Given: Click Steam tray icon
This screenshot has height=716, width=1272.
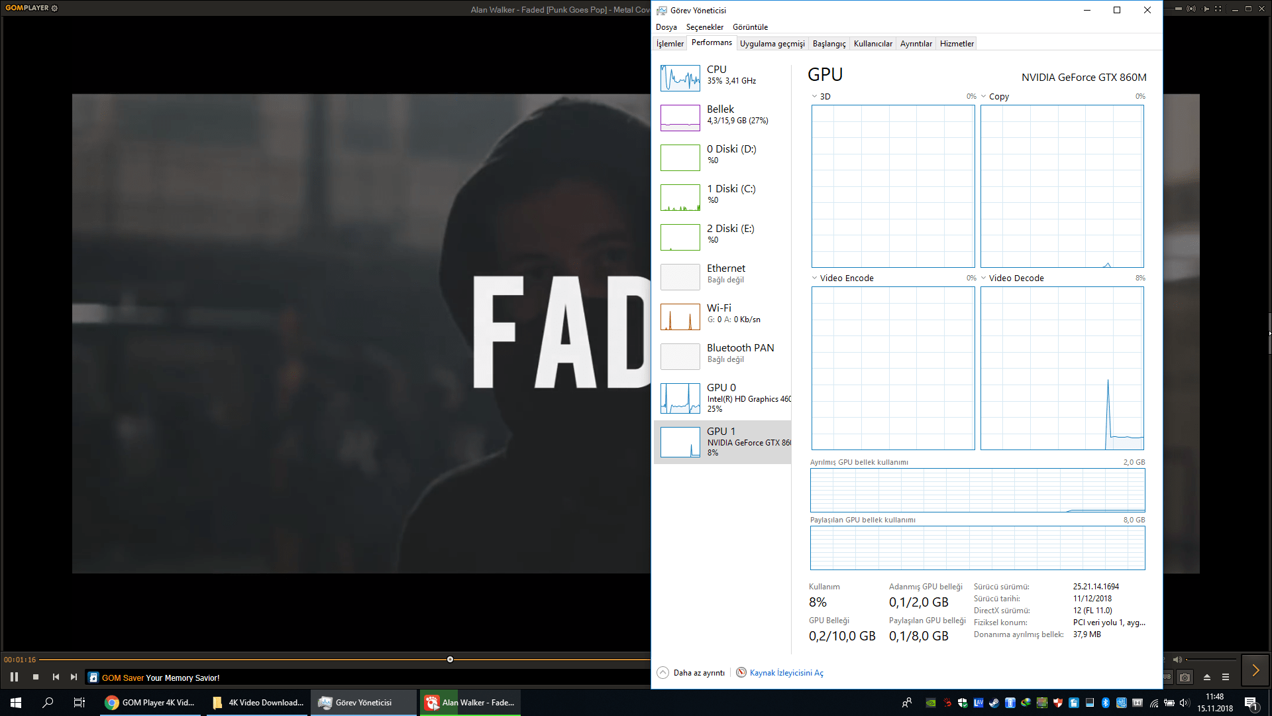Looking at the screenshot, I should tap(994, 703).
